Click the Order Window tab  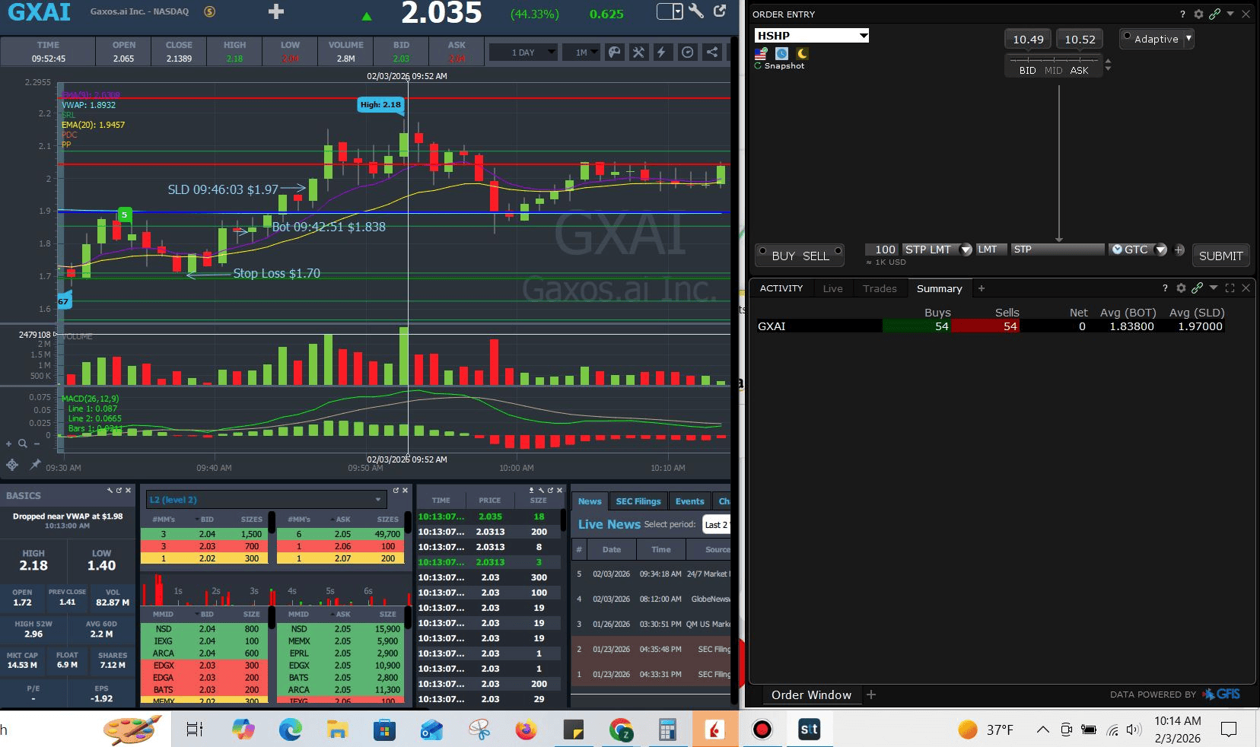[811, 695]
